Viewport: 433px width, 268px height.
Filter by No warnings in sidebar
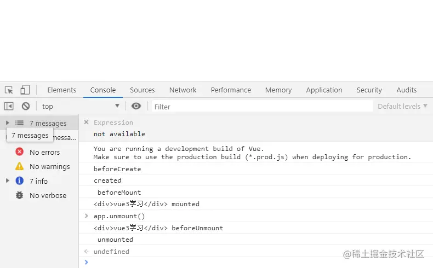tap(49, 166)
